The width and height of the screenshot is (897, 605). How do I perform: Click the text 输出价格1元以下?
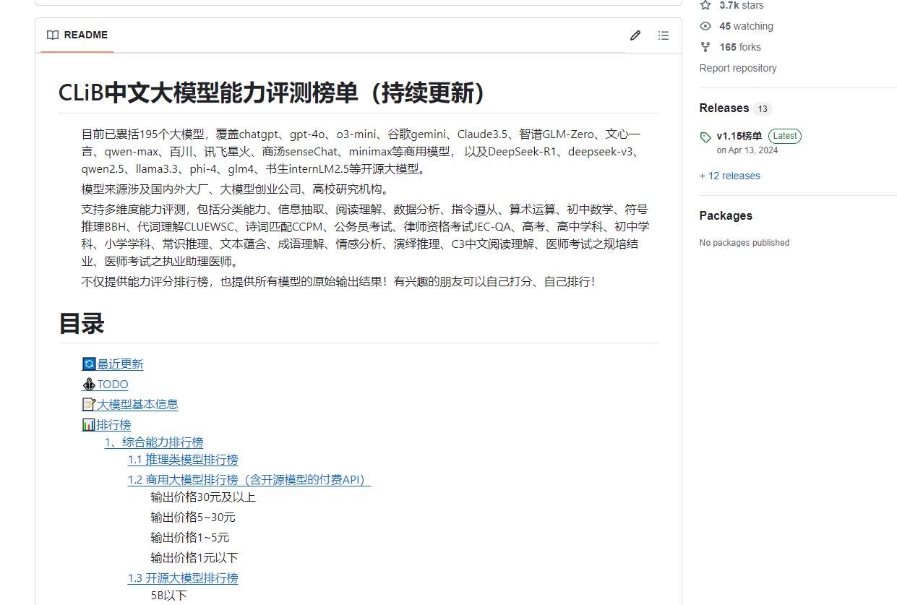tap(194, 557)
